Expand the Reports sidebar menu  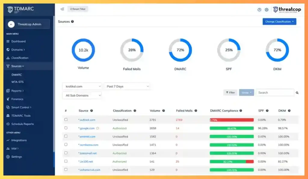(x=17, y=91)
